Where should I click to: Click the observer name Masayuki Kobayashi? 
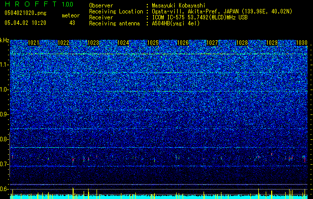(x=178, y=5)
